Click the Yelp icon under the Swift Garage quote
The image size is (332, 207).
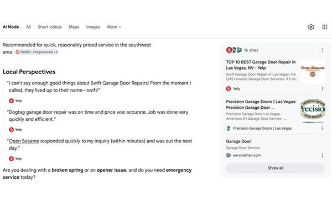click(x=12, y=101)
